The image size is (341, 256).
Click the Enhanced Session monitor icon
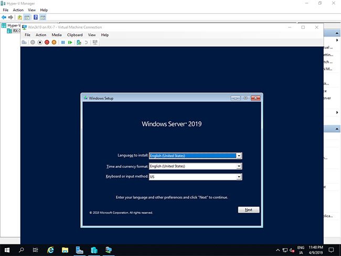[95, 42]
